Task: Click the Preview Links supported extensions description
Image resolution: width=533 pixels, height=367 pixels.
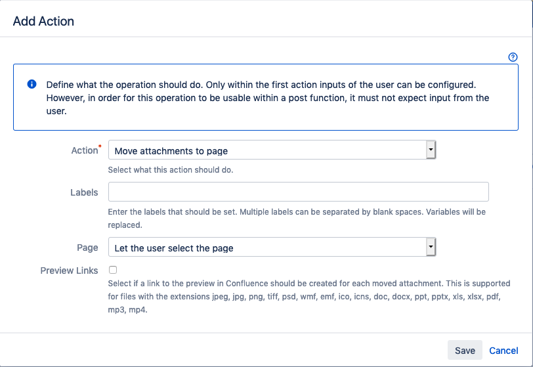Action: pyautogui.click(x=309, y=296)
